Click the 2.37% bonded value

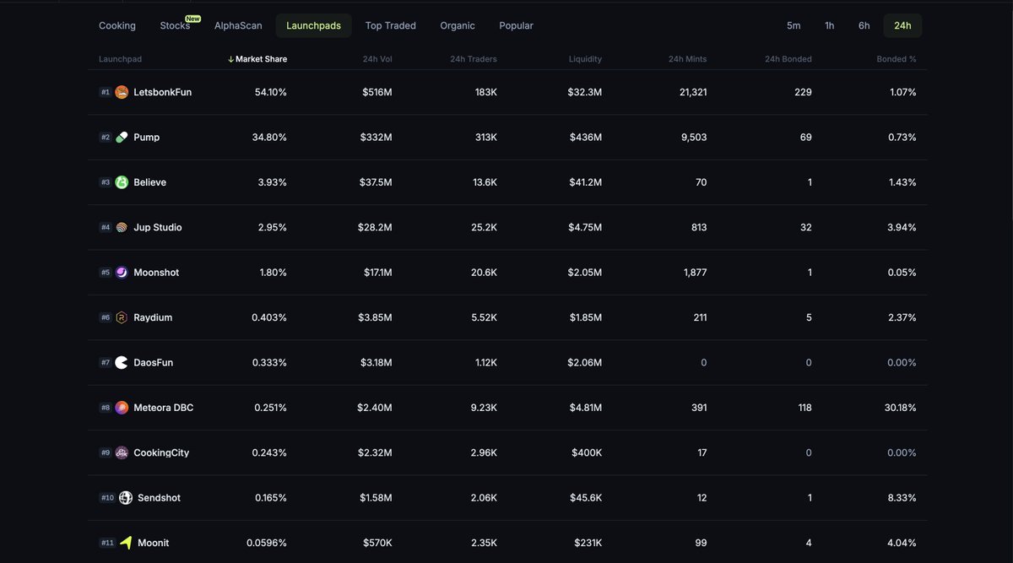tap(902, 317)
